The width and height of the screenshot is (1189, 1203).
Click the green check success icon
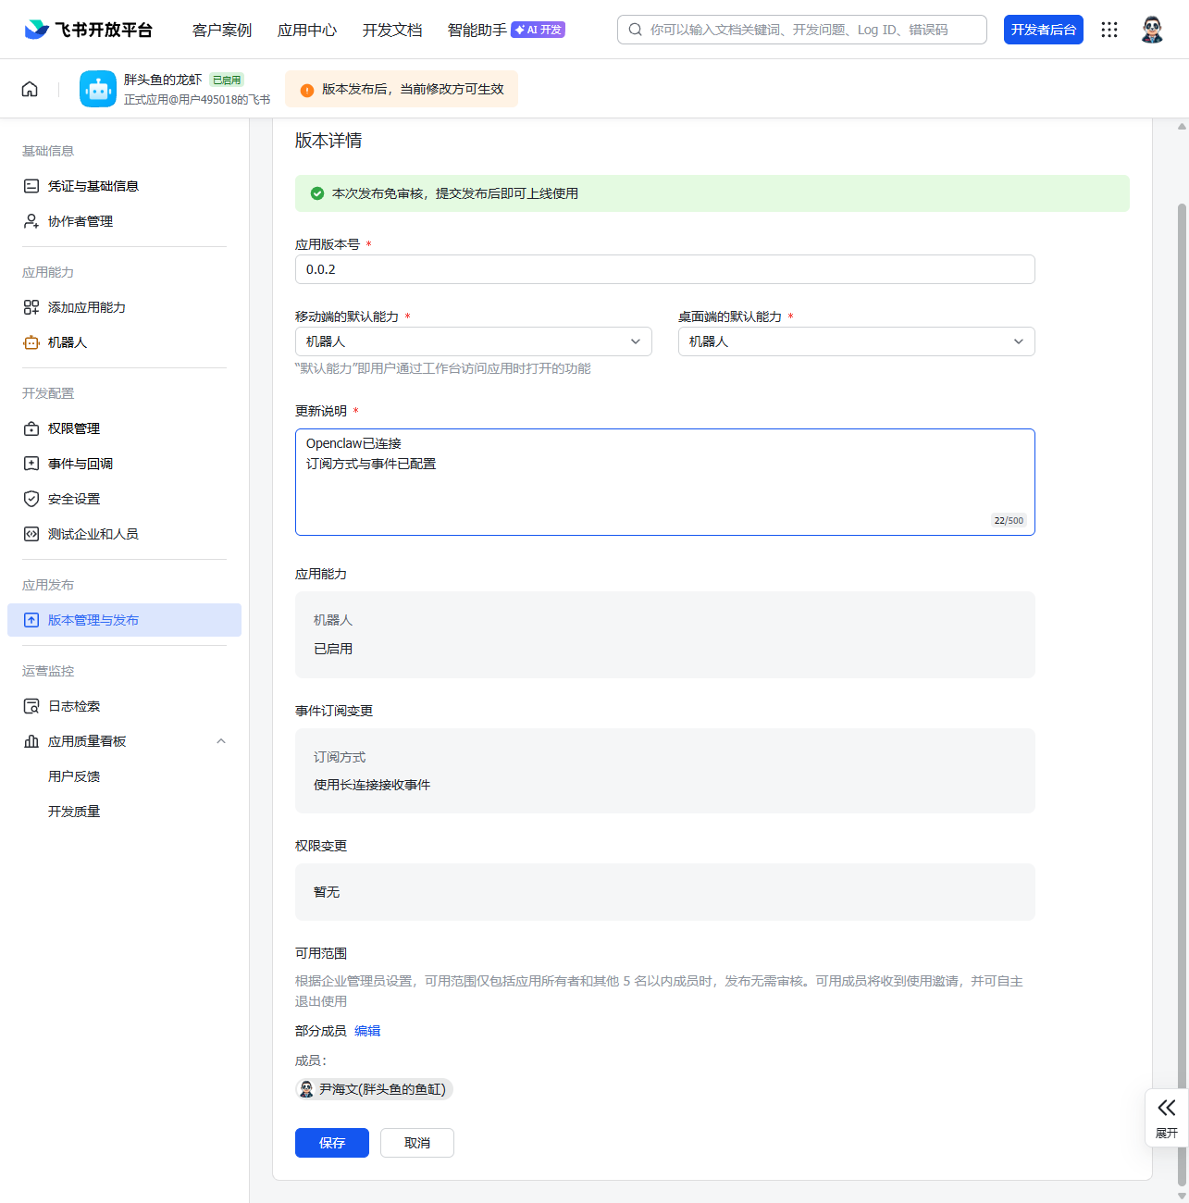[317, 193]
